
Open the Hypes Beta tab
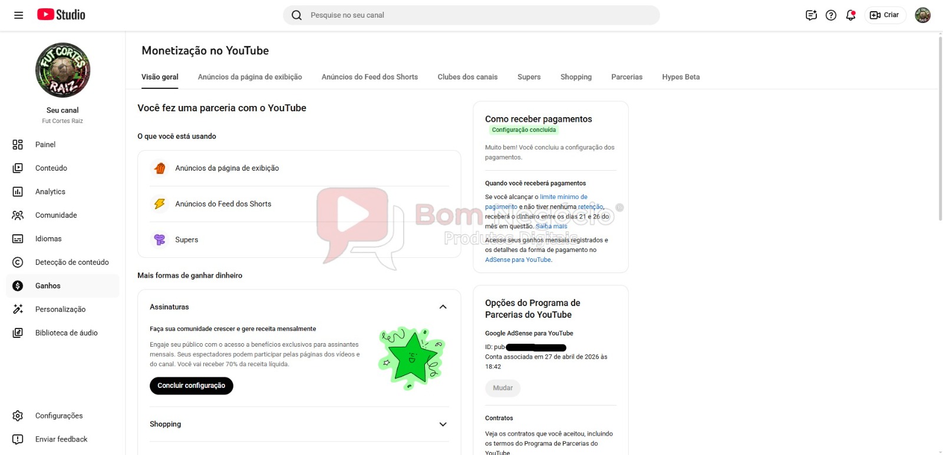tap(681, 77)
